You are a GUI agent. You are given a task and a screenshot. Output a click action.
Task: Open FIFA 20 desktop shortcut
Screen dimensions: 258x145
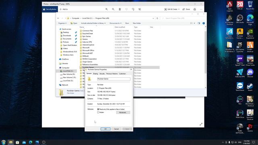[x=240, y=5]
